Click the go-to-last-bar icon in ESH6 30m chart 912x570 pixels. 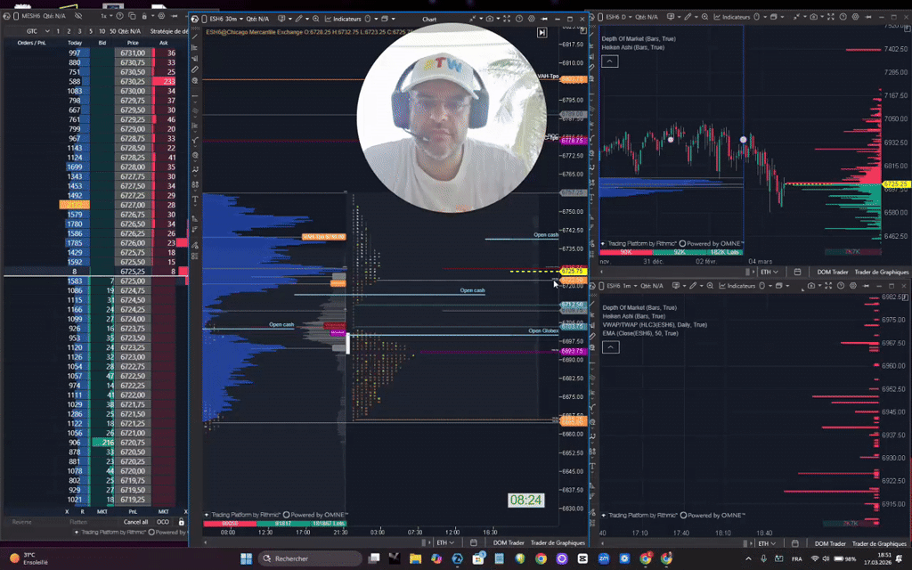pyautogui.click(x=541, y=33)
